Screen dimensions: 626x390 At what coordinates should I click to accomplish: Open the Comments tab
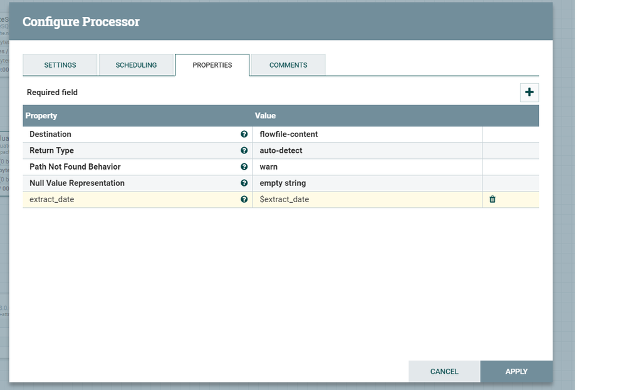tap(288, 65)
